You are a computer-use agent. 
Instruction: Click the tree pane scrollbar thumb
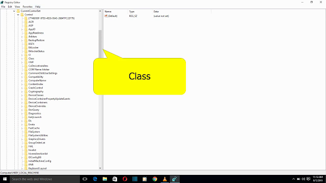100,44
